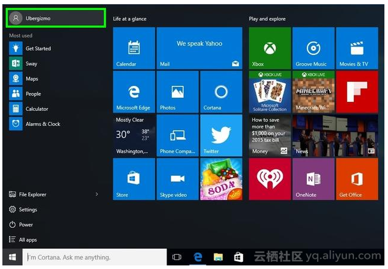Open Maps from the Most used list
388x269 pixels.
click(56, 79)
